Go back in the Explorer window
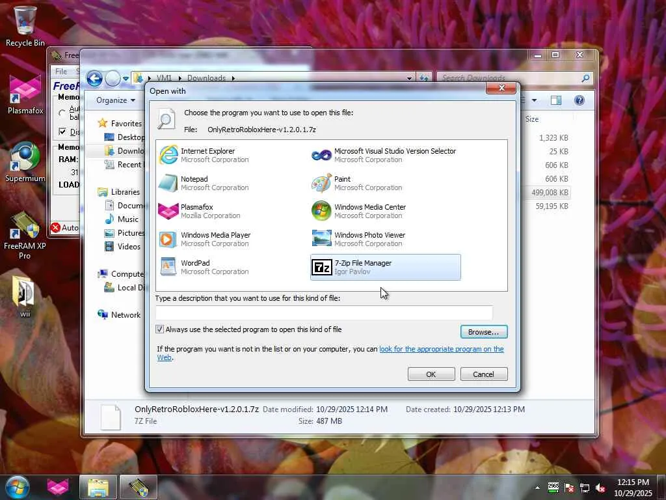Image resolution: width=666 pixels, height=500 pixels. (x=94, y=78)
